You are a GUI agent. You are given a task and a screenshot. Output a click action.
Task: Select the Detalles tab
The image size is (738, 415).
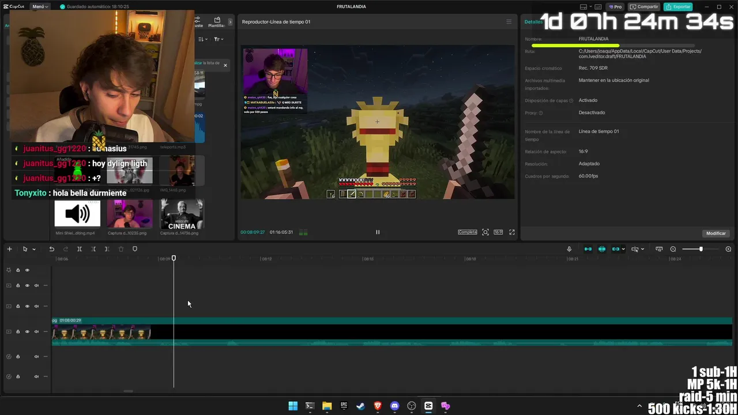[533, 22]
